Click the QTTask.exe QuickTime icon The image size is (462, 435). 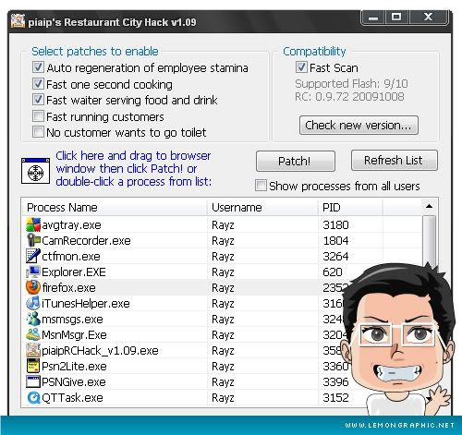pos(33,397)
